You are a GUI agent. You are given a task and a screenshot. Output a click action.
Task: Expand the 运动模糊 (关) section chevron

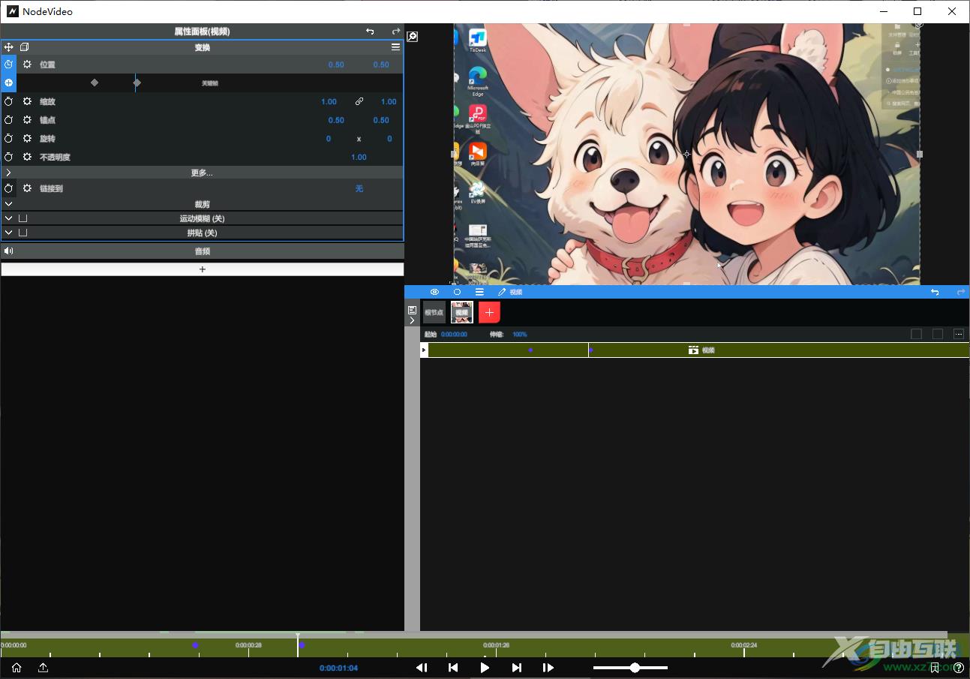[x=8, y=218]
